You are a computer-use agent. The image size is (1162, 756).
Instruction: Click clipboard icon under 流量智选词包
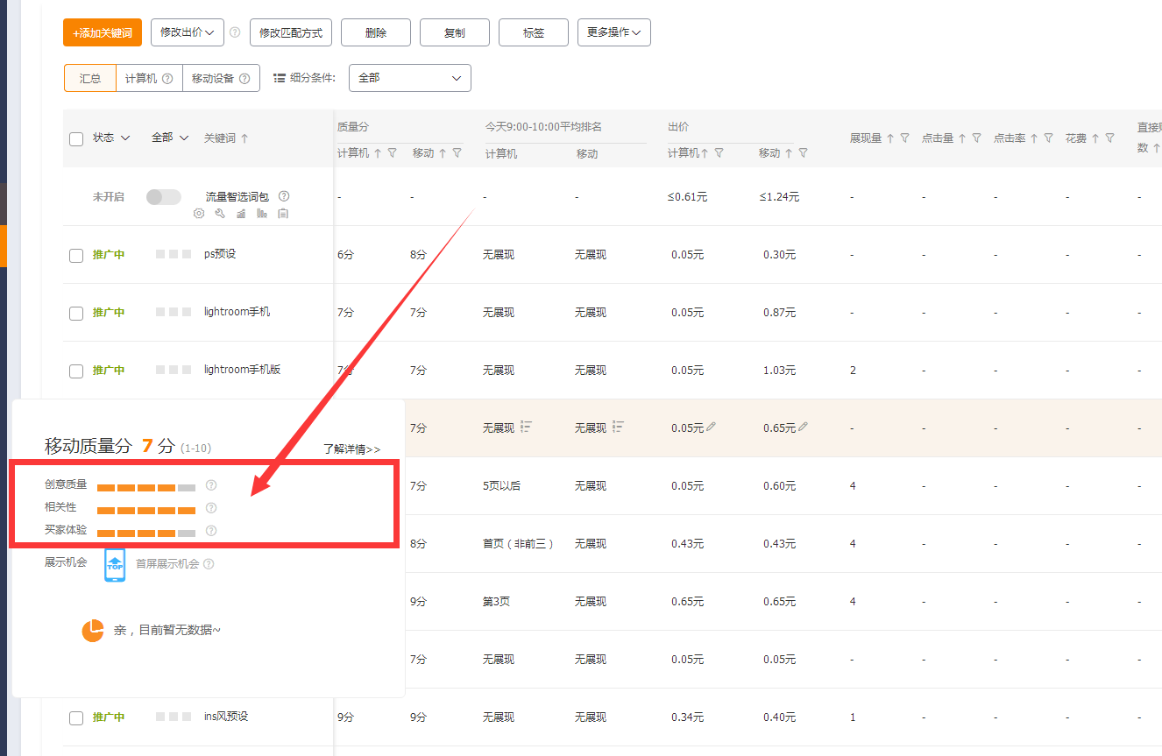[x=283, y=214]
